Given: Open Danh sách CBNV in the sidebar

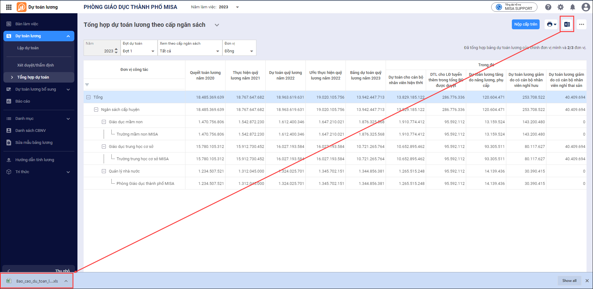Looking at the screenshot, I should [39, 131].
